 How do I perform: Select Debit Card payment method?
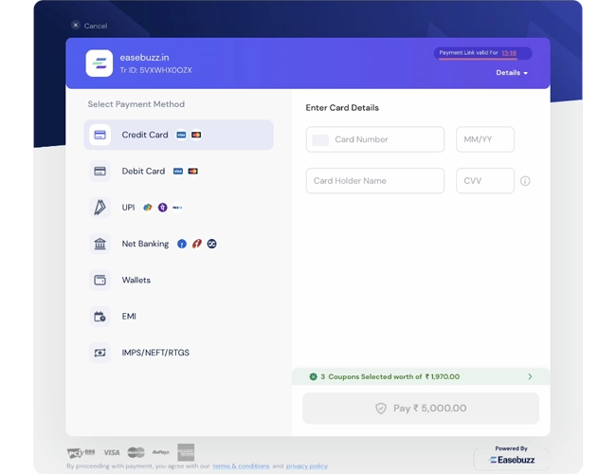click(179, 171)
